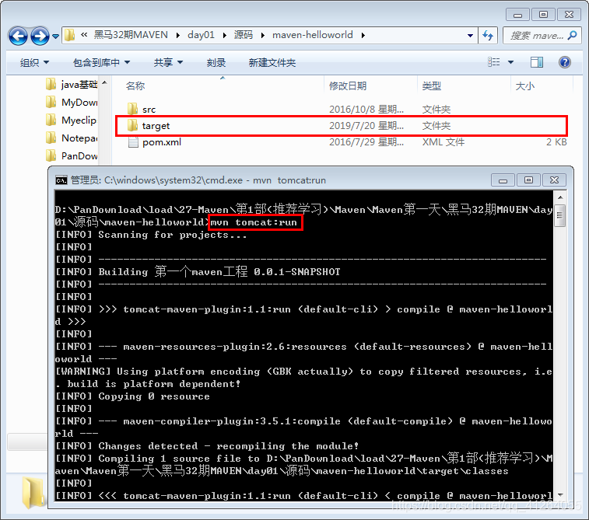The height and width of the screenshot is (520, 589).
Task: Click the large folder icon in details pane
Action: pyautogui.click(x=33, y=492)
